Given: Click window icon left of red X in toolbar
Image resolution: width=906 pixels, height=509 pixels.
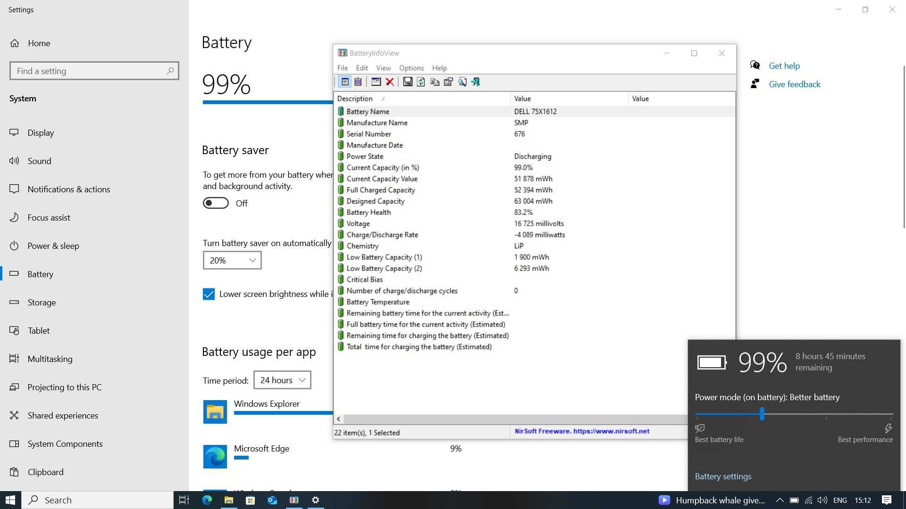Looking at the screenshot, I should pos(376,82).
